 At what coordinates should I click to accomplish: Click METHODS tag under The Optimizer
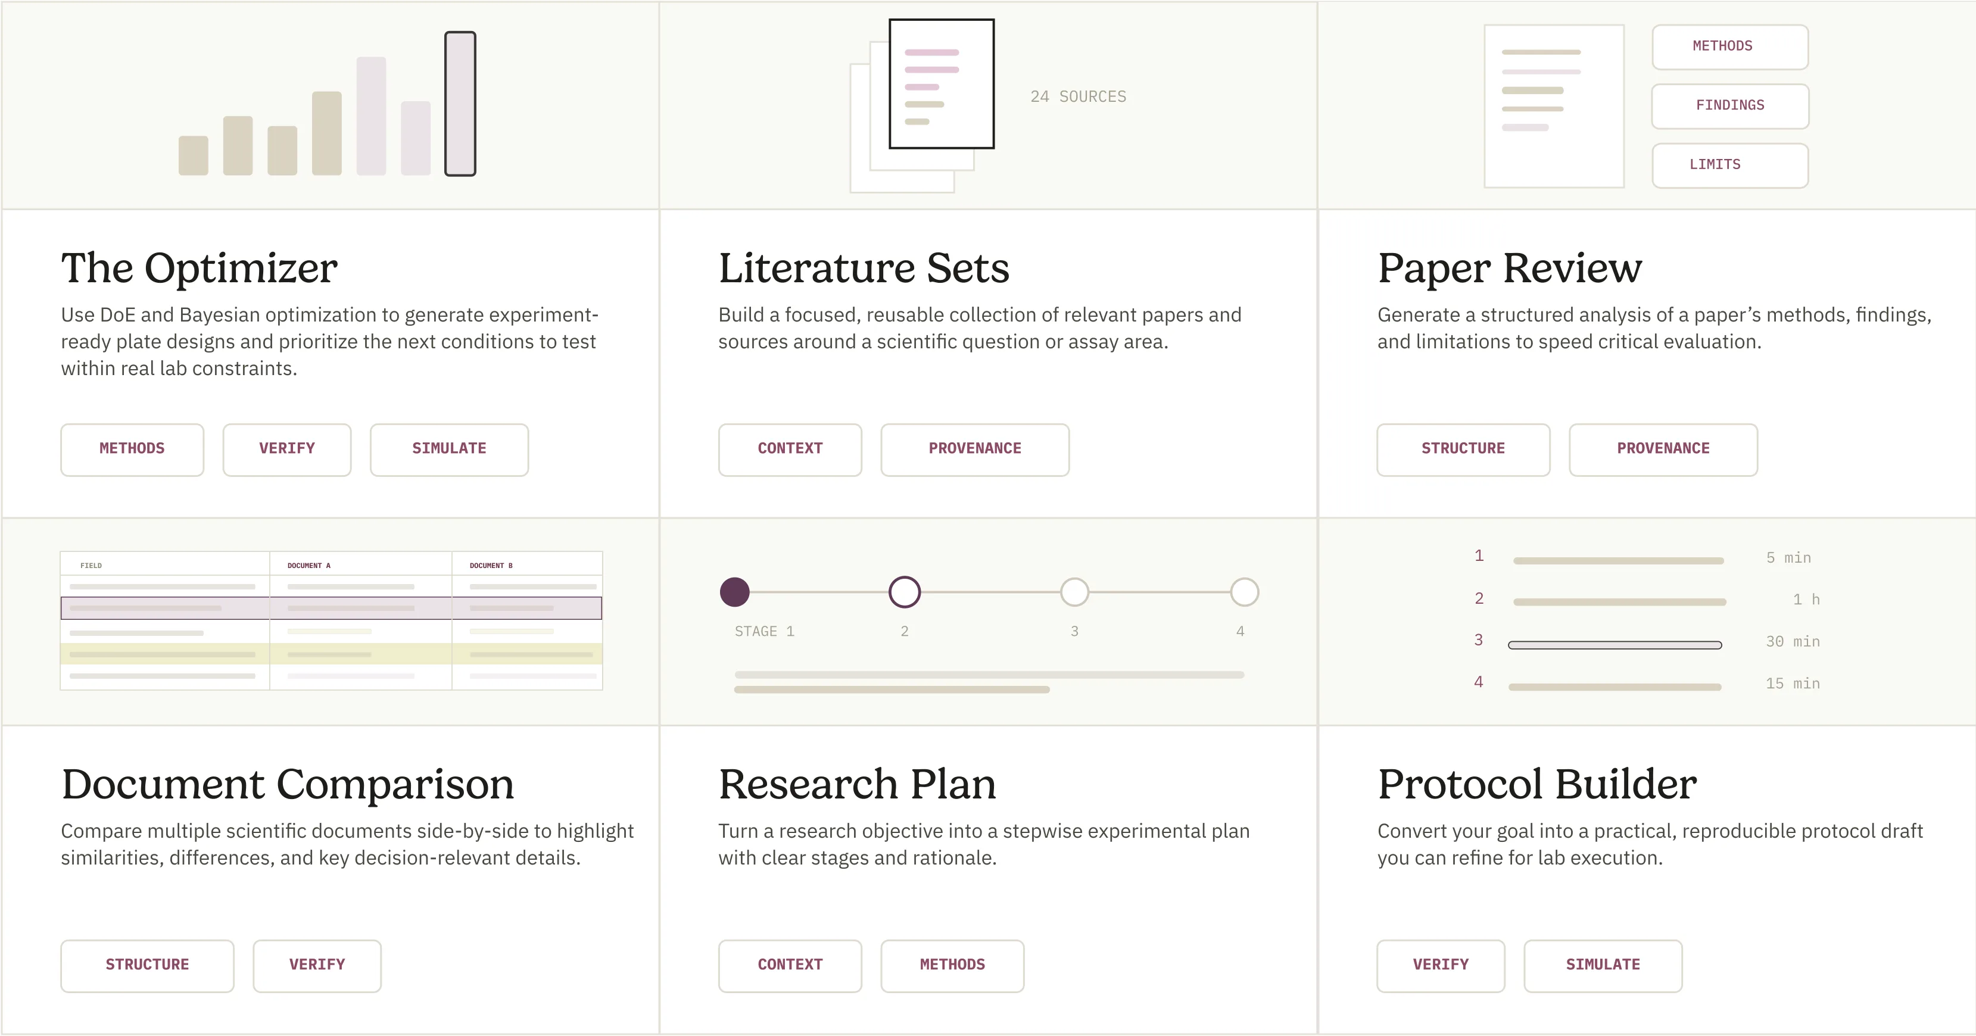[132, 450]
